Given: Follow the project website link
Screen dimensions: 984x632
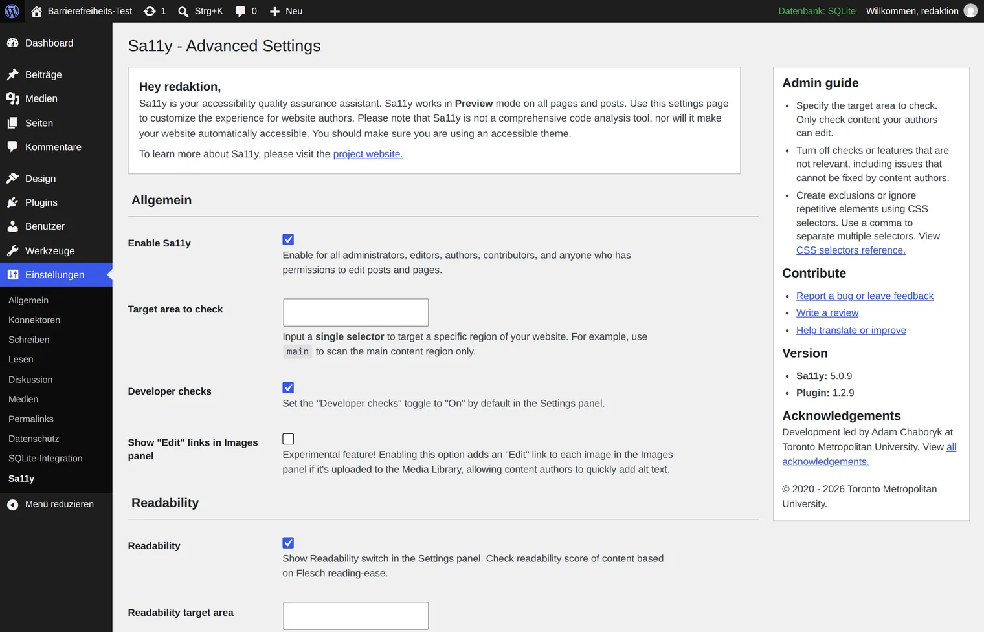Looking at the screenshot, I should pyautogui.click(x=368, y=154).
